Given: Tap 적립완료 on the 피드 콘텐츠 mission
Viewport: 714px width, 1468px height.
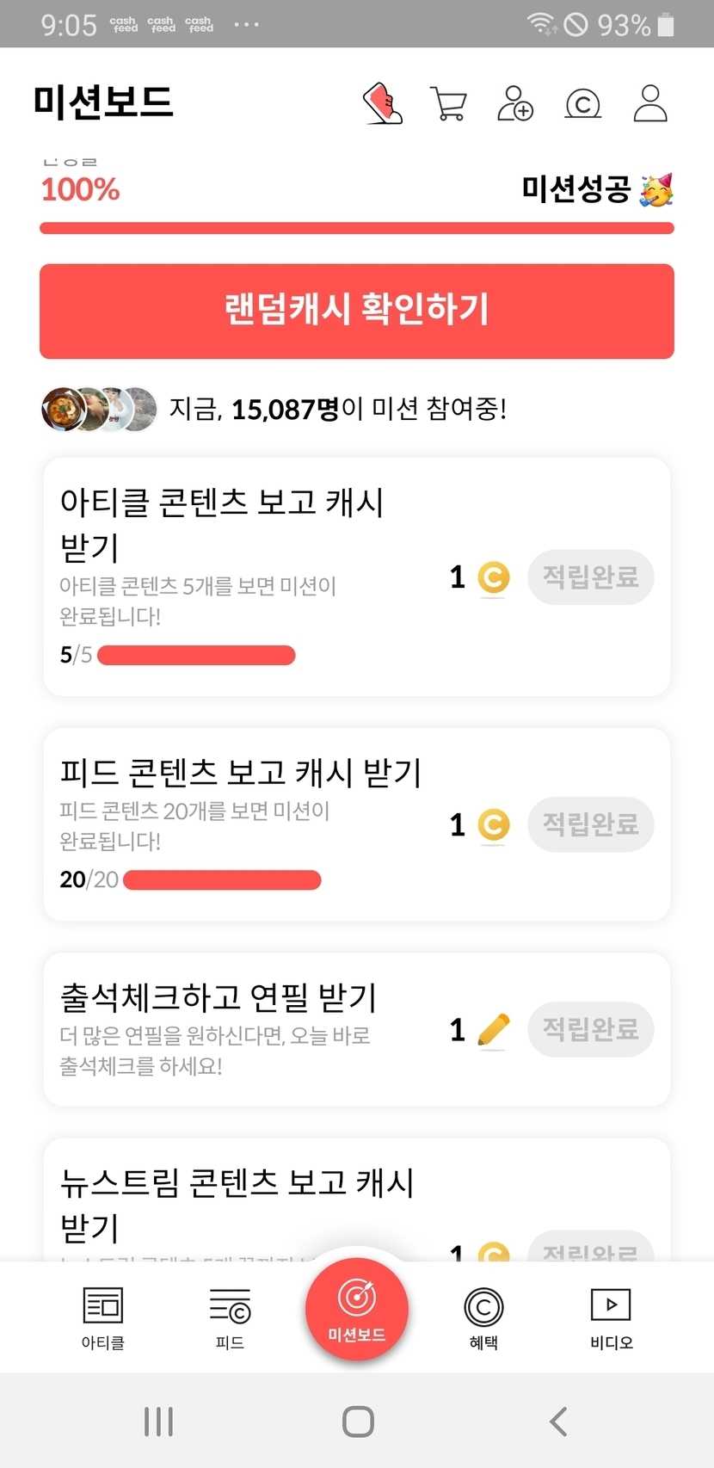Looking at the screenshot, I should click(x=590, y=824).
